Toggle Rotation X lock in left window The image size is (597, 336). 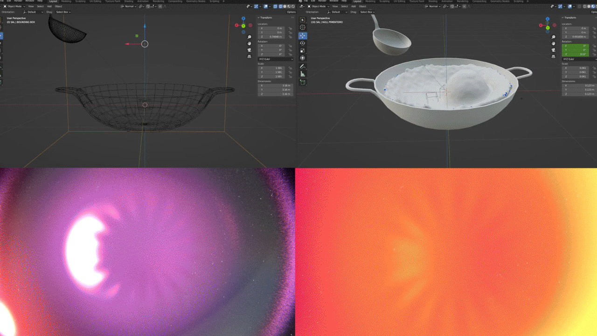tap(290, 46)
